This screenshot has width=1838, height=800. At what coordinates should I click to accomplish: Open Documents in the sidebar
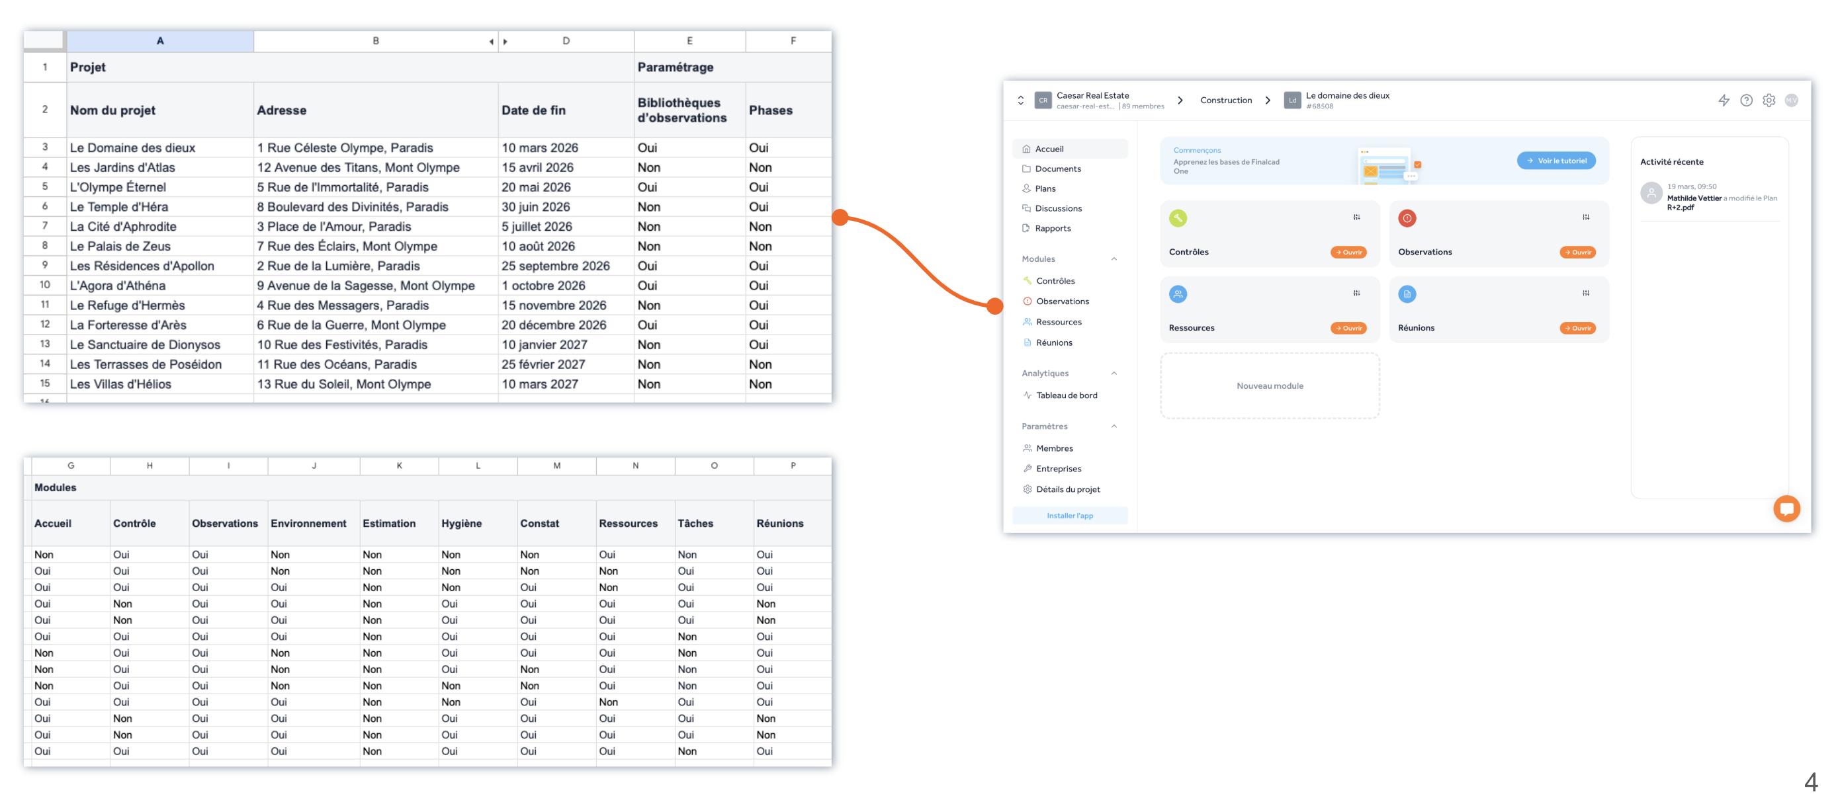(x=1057, y=169)
